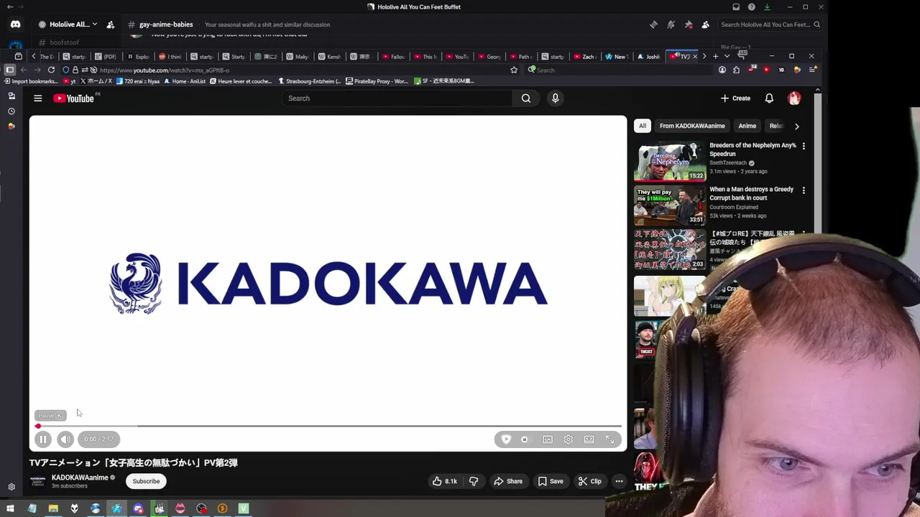
Task: Enter fullscreen in the video player
Action: [x=609, y=439]
